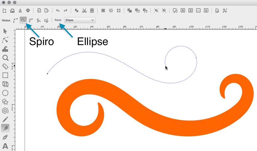Click the orange swirl shape on canvas
The height and width of the screenshot is (151, 257).
(x=155, y=116)
